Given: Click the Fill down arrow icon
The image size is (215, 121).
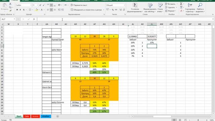Looking at the screenshot, I should (181, 7).
